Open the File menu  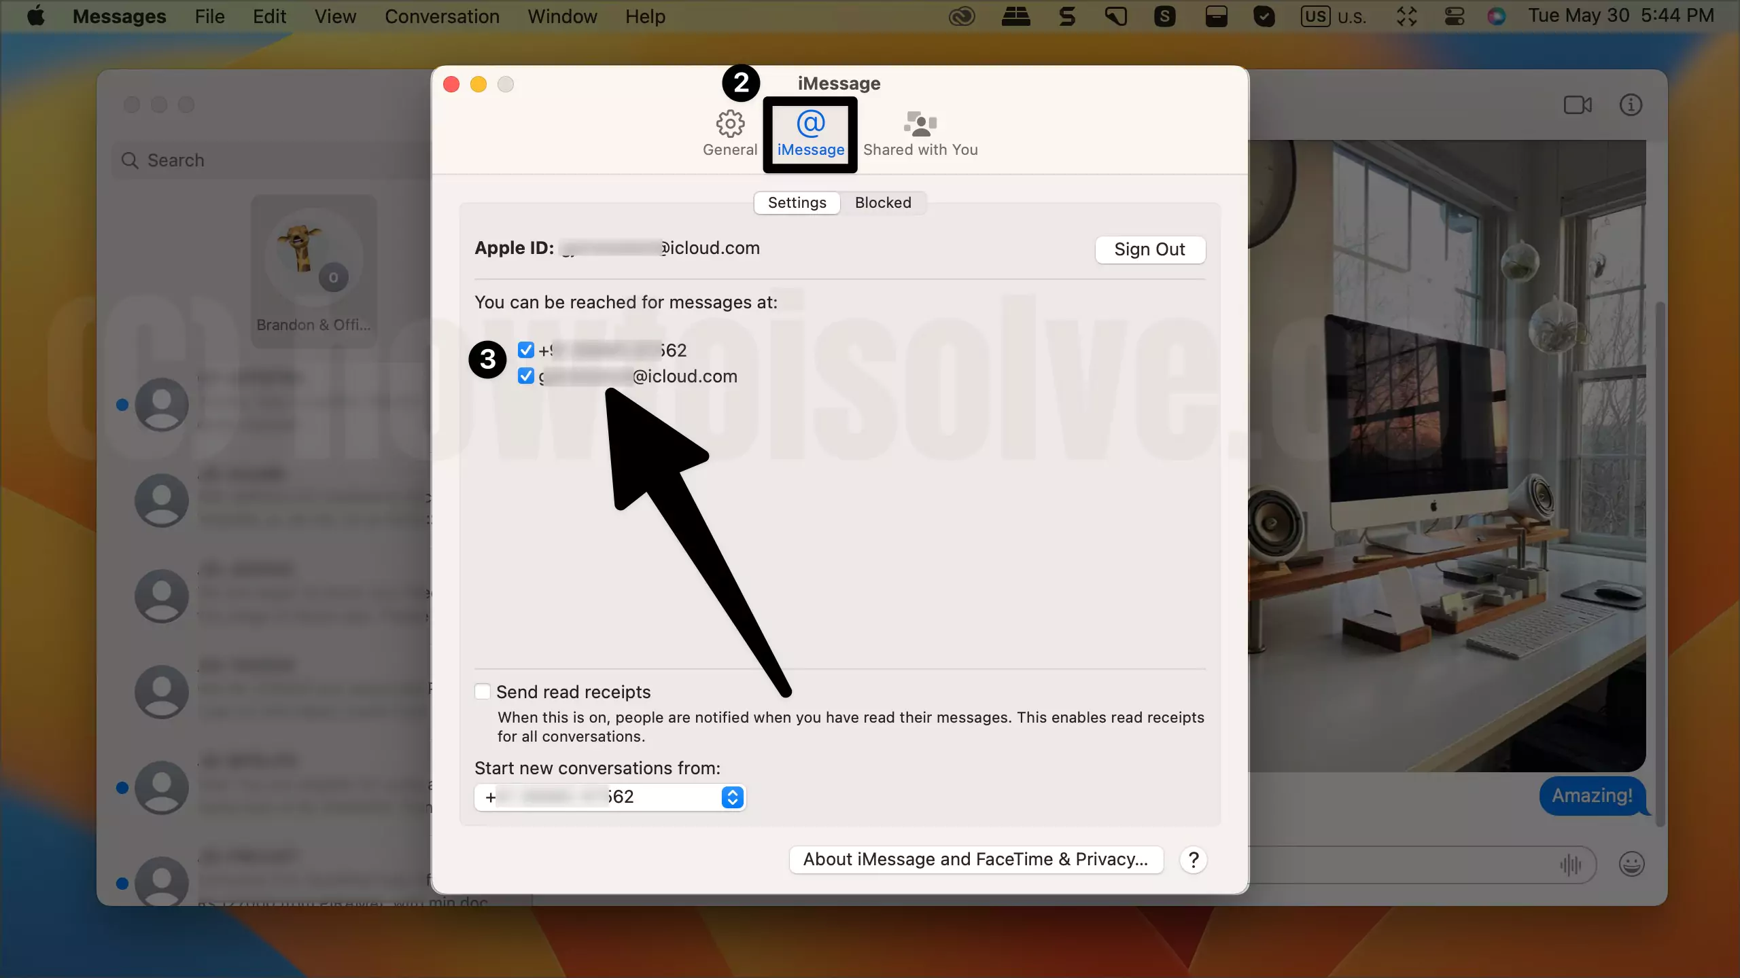209,16
